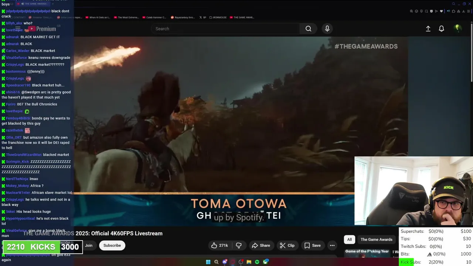Click the browser pin toolbar icon
Screen dimensions: 473x266
[x=421, y=11]
